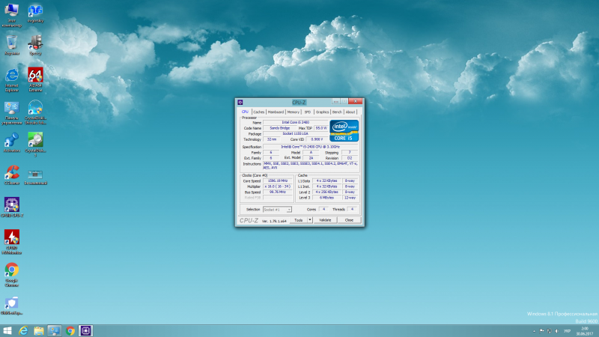The height and width of the screenshot is (337, 599).
Task: Open the CCleaner desktop shortcut
Action: tap(11, 175)
